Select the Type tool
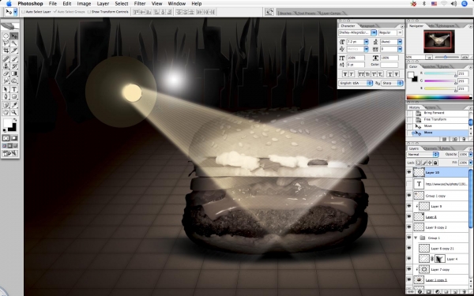Image resolution: width=474 pixels, height=296 pixels. (x=14, y=89)
